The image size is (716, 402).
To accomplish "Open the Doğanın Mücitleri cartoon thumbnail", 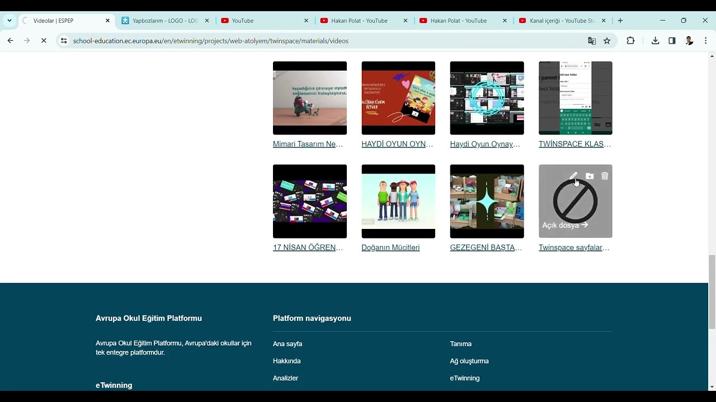I will tap(398, 201).
